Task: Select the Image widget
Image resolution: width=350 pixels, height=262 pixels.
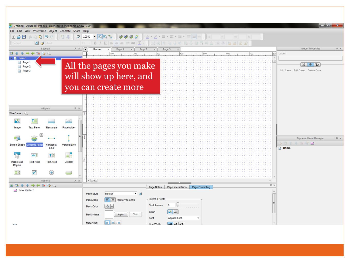Action: 17,123
